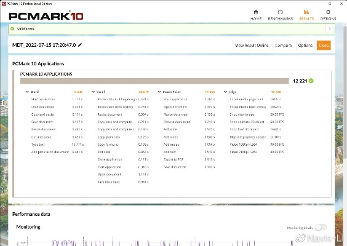Viewport: 347px width, 246px height.
Task: Collapse the PowerPoint results group
Action: 159,92
